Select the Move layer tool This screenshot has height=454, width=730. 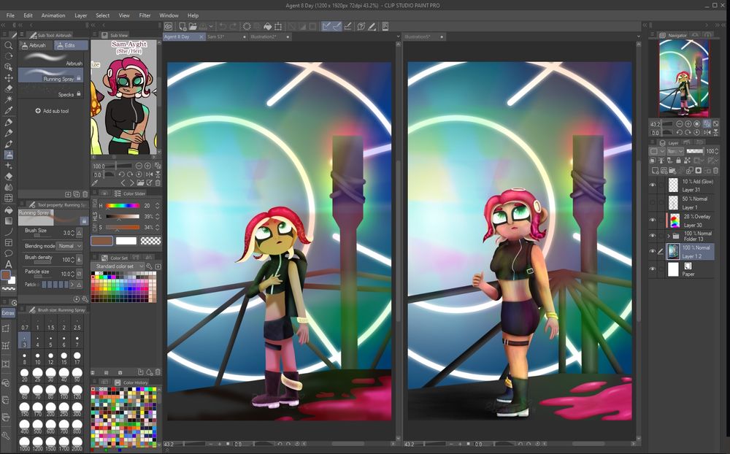9,77
